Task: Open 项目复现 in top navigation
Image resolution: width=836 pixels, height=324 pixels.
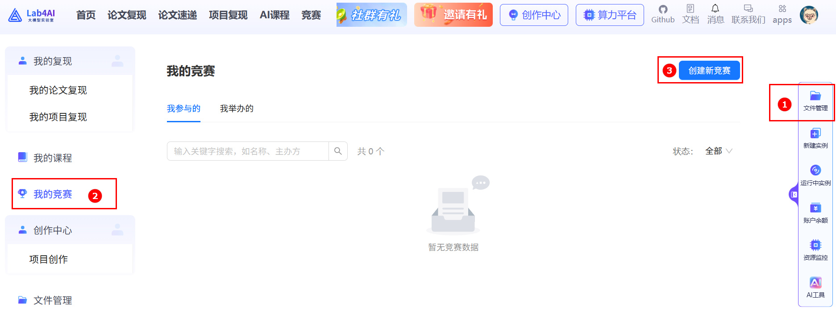Action: point(228,15)
